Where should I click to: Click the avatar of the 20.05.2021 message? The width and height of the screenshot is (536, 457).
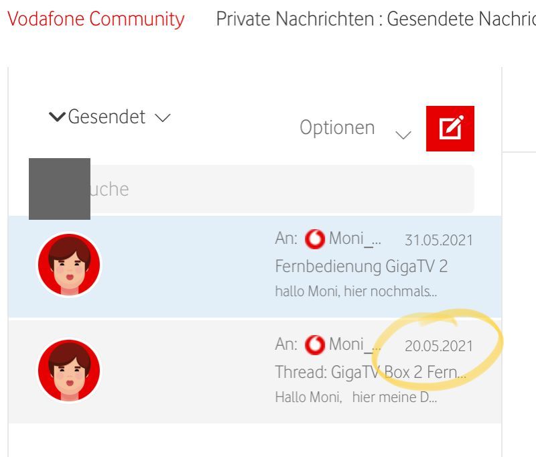click(x=69, y=371)
